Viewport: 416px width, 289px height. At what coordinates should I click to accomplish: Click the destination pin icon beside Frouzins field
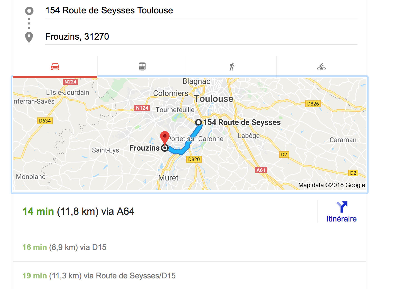29,37
